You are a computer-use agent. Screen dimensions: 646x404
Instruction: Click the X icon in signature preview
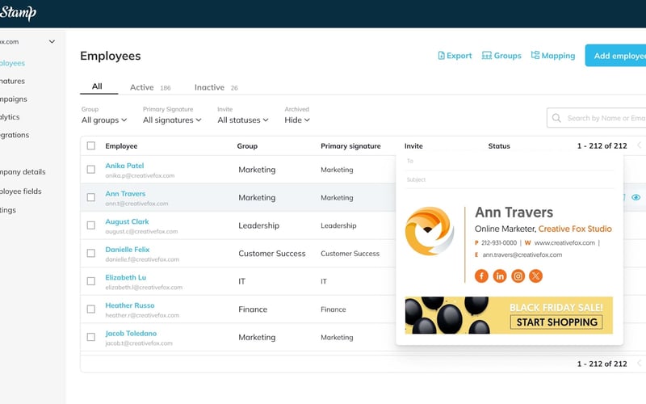click(x=535, y=276)
